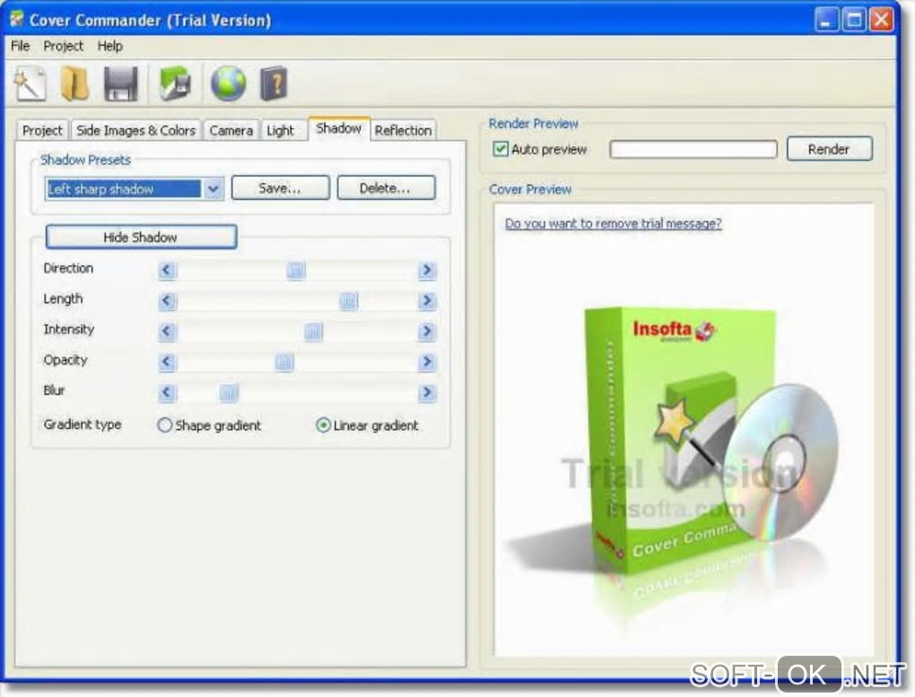
Task: Select the Shadow tab
Action: tap(338, 128)
